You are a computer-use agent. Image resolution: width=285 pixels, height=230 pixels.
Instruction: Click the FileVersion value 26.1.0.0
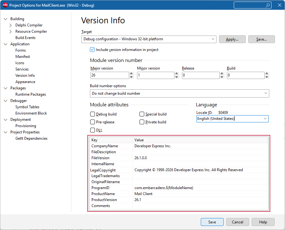click(x=141, y=158)
